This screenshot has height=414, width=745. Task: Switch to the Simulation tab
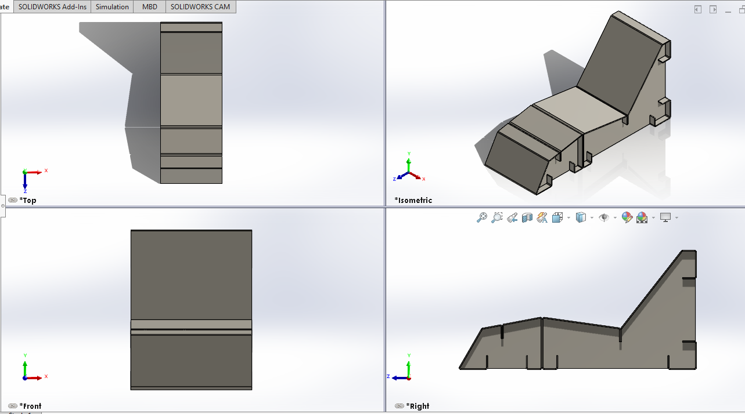pos(112,7)
